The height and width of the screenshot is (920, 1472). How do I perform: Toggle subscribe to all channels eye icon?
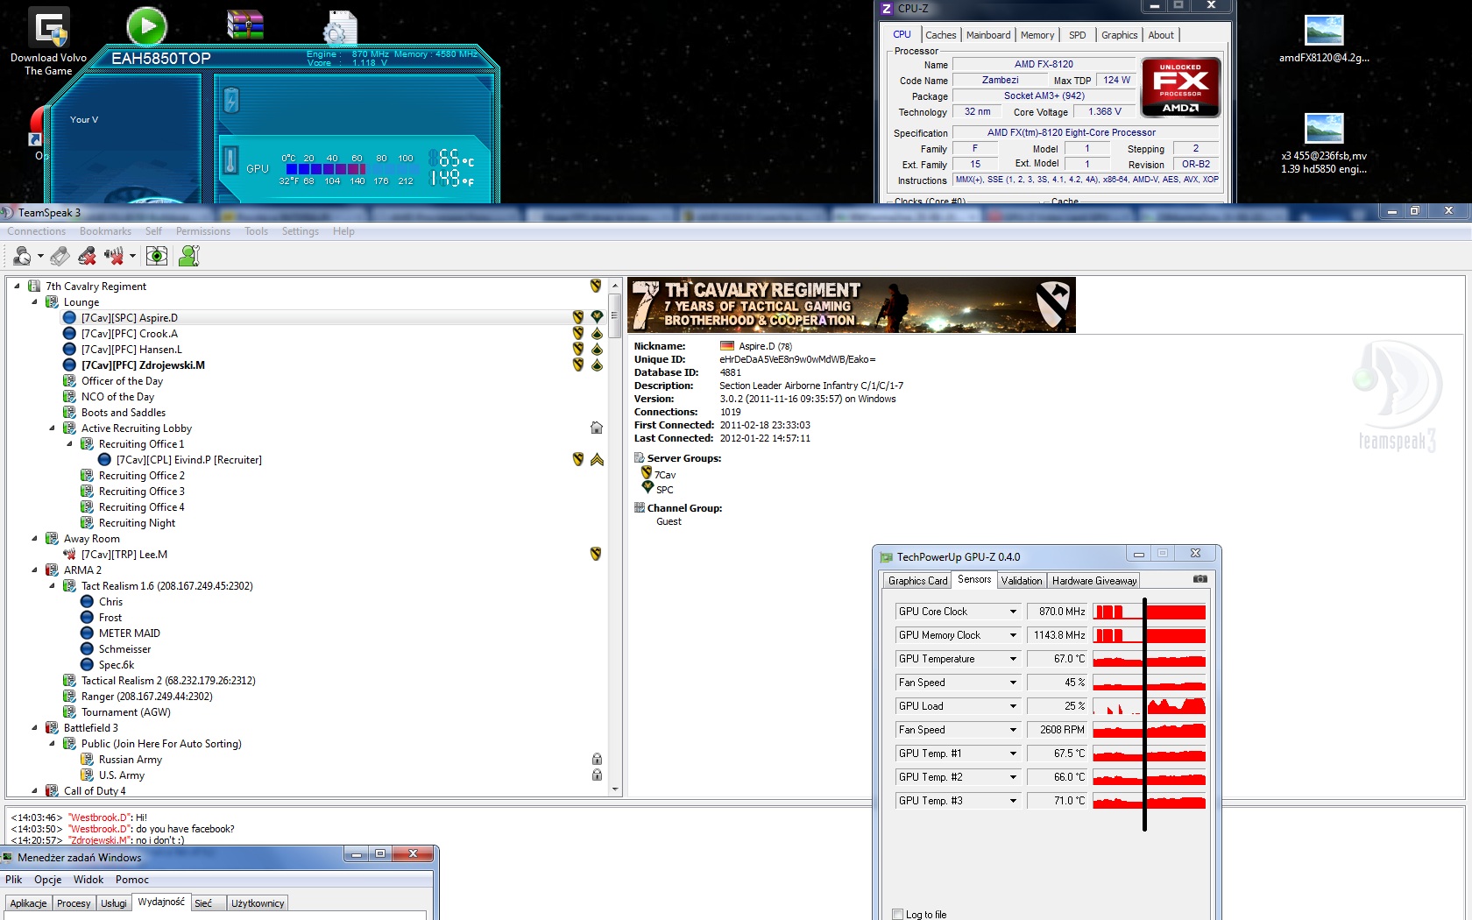(x=157, y=256)
